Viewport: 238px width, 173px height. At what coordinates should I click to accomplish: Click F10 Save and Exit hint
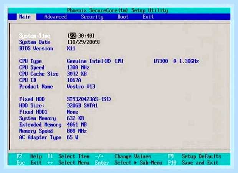pos(193,163)
